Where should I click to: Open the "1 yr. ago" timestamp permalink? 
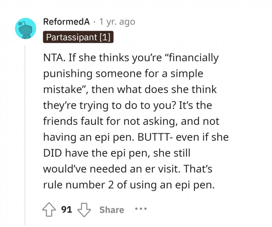(117, 22)
